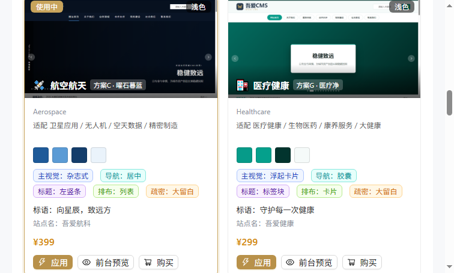Select the off-white swatch of Healthcare
This screenshot has width=454, height=273.
302,155
